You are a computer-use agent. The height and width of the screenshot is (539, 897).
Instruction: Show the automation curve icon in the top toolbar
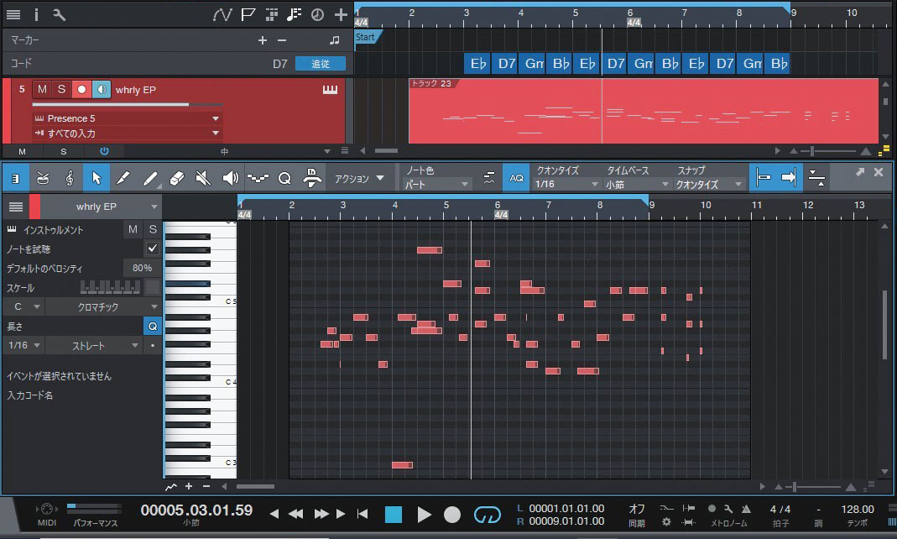coord(222,14)
